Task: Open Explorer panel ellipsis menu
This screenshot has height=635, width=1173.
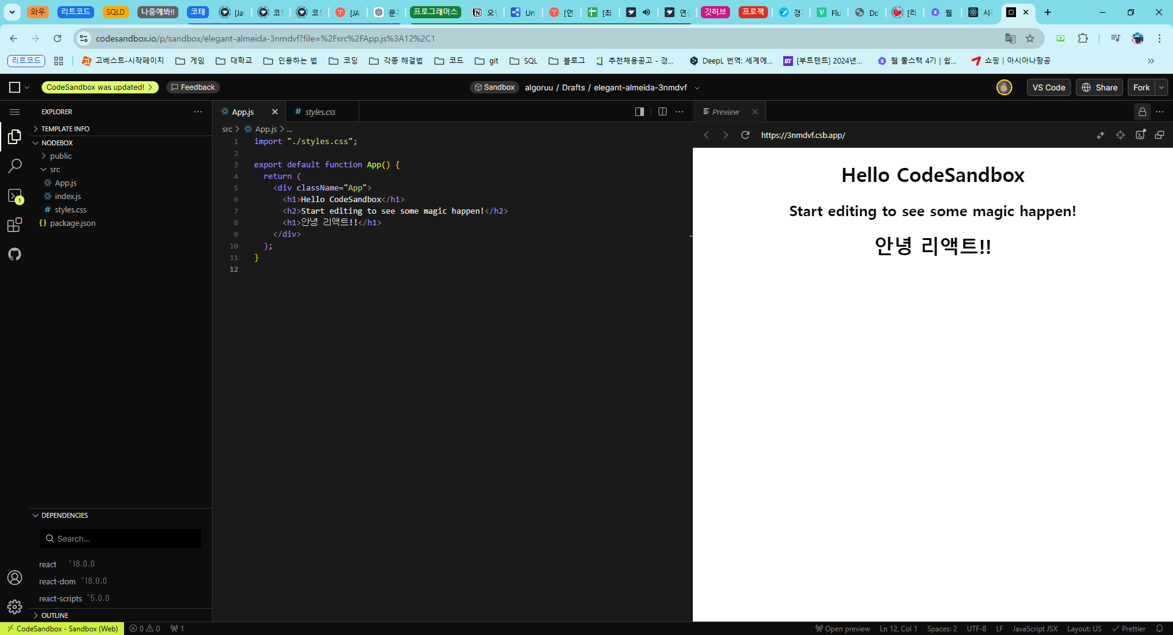Action: [x=198, y=112]
